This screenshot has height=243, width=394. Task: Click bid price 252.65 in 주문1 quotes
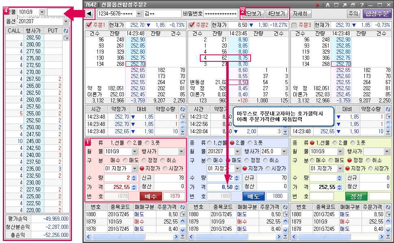(138, 70)
